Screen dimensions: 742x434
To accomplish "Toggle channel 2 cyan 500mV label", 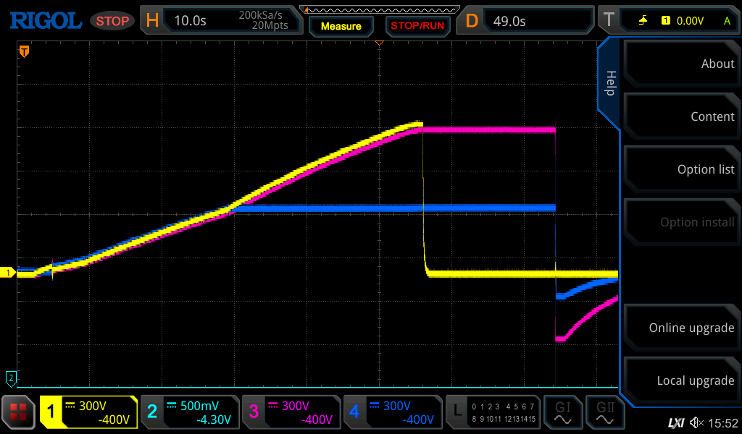I will [x=190, y=412].
